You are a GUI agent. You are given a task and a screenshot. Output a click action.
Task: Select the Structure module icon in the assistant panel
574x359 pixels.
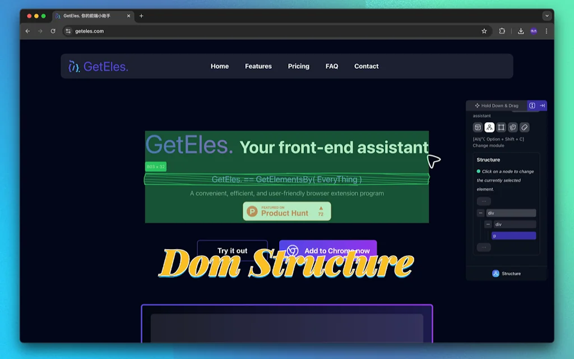click(489, 127)
